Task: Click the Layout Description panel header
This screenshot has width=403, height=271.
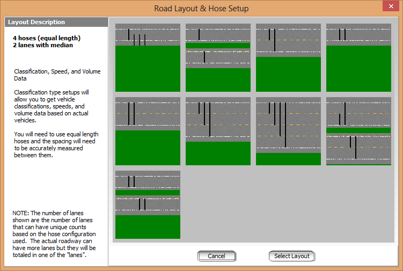Action: coord(56,23)
